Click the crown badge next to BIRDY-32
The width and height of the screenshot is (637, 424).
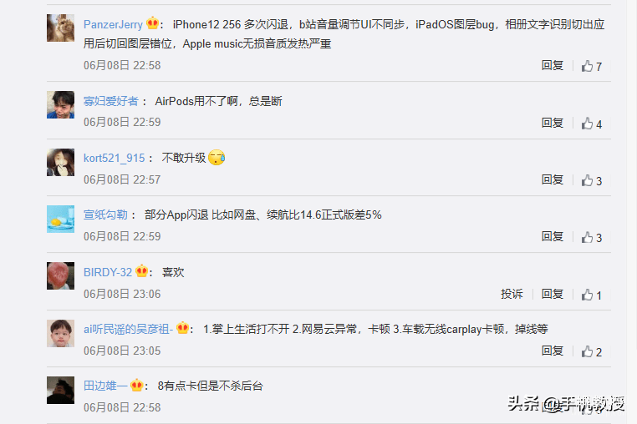click(x=141, y=270)
